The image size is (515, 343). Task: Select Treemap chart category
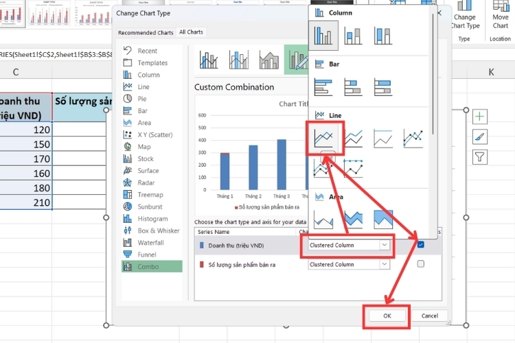tap(152, 195)
